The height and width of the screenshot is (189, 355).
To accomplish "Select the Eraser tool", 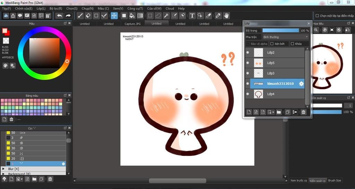I will (x=88, y=16).
